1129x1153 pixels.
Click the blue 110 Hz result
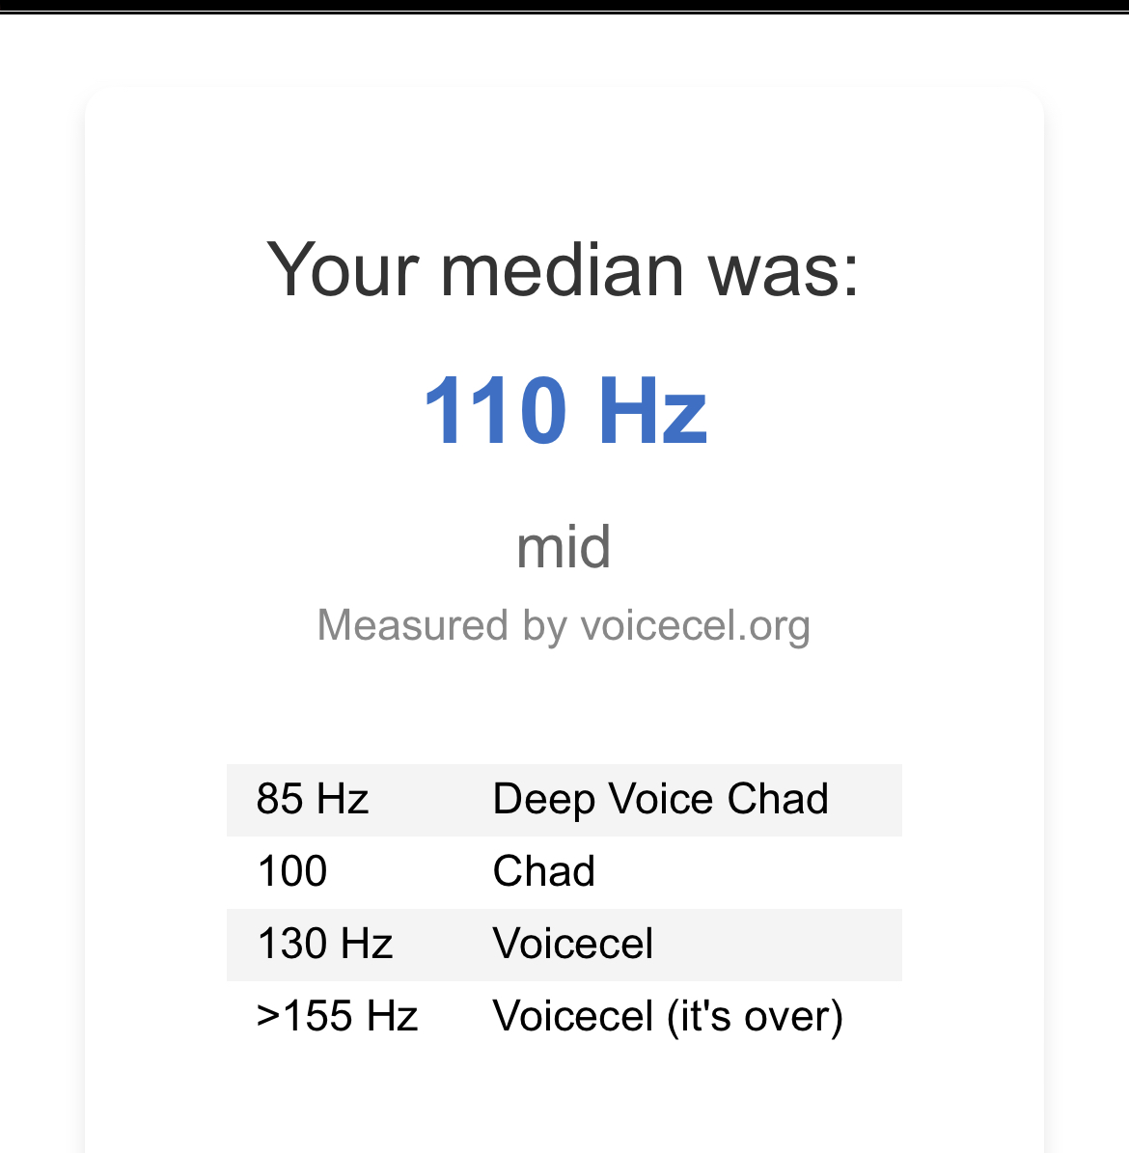click(x=565, y=411)
